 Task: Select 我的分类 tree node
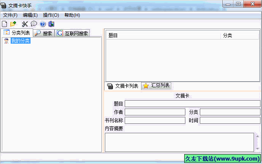click(x=20, y=41)
